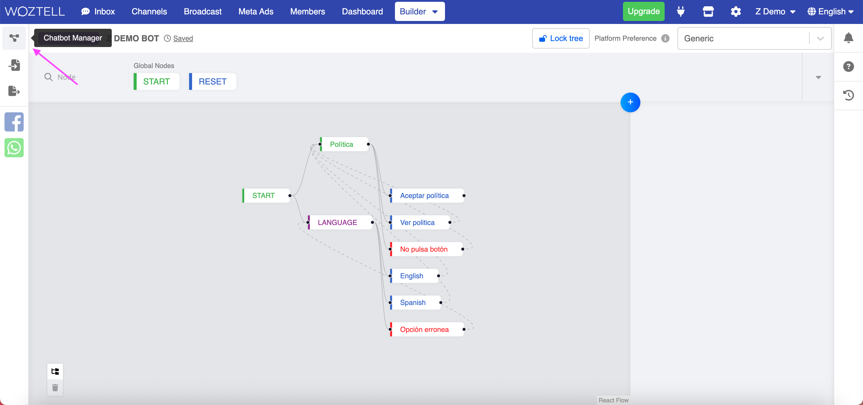Open the version history icon
863x405 pixels.
[848, 95]
